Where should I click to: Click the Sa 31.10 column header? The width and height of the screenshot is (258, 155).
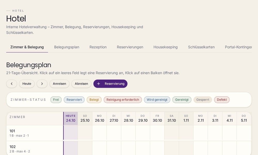tap(172, 118)
